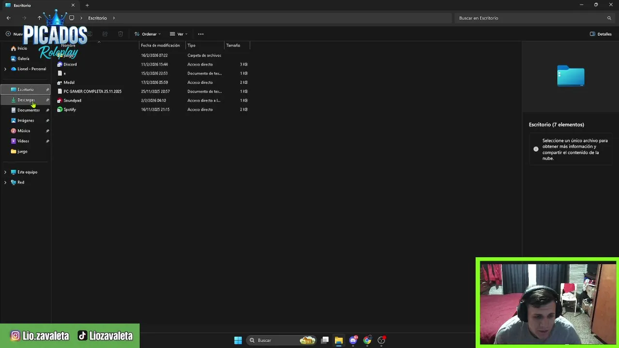
Task: Select Lionel - Personal OneDrive
Action: (x=32, y=69)
